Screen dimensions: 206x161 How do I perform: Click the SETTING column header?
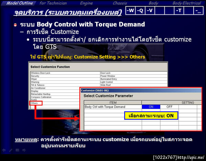pyautogui.click(x=172, y=103)
